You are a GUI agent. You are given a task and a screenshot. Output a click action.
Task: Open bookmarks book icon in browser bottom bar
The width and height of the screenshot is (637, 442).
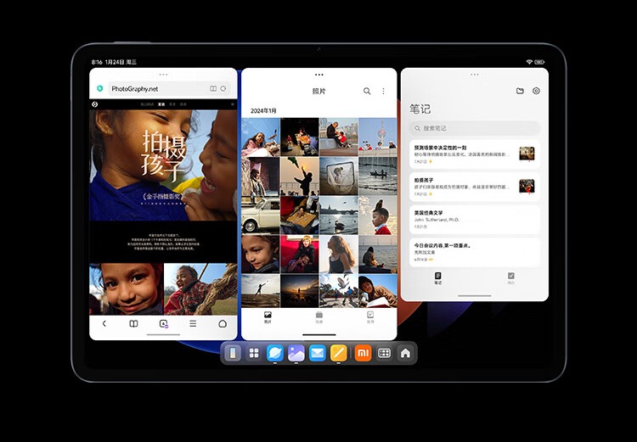(133, 323)
